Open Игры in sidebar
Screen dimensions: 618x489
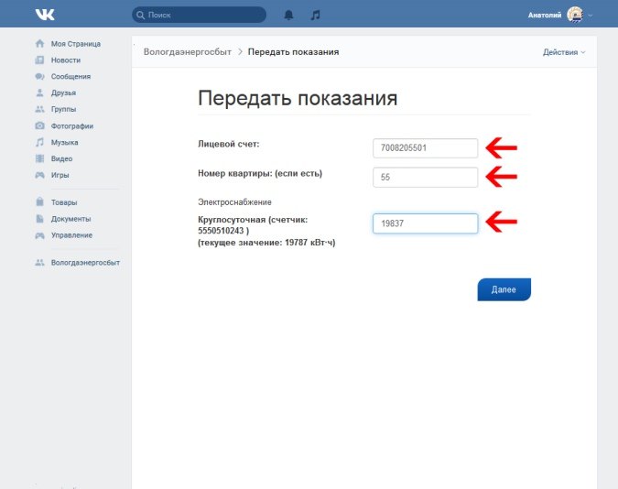click(60, 175)
